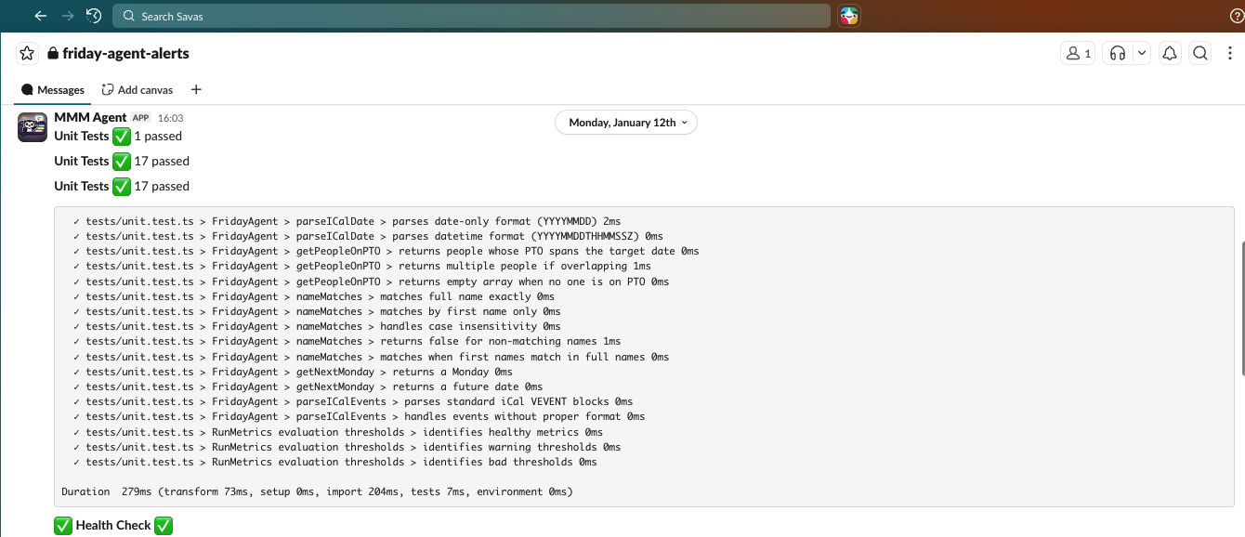Expand the Monday, January 12th date dropdown

[626, 123]
